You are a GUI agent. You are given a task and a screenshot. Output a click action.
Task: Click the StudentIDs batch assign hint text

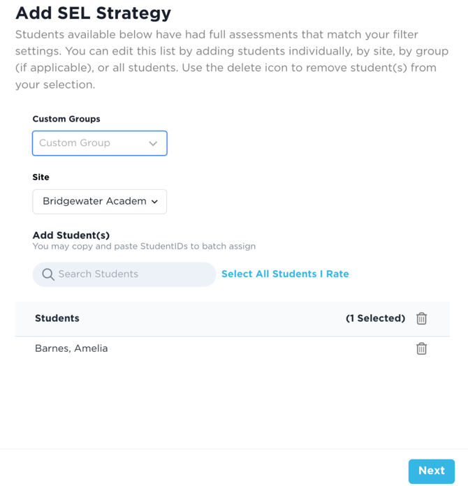coord(144,246)
